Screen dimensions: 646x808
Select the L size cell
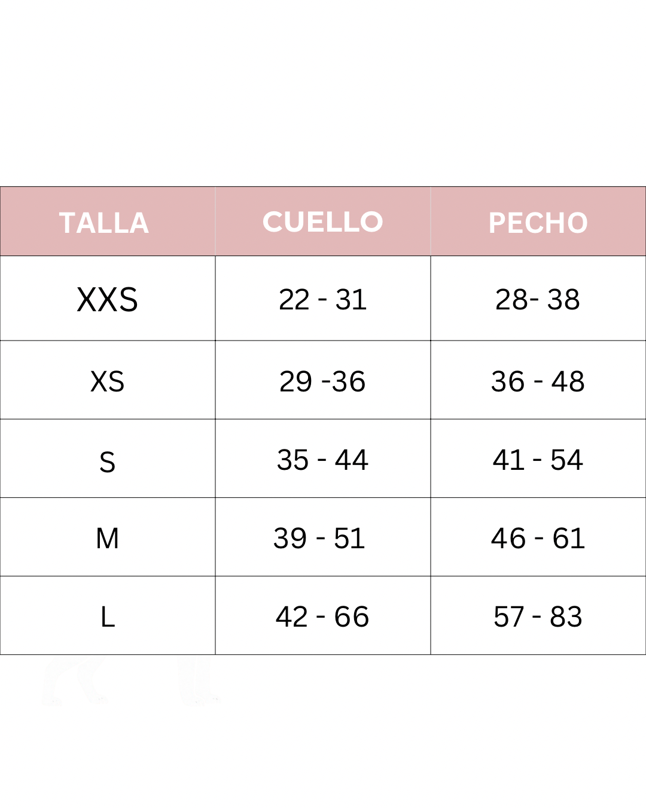coord(107,616)
